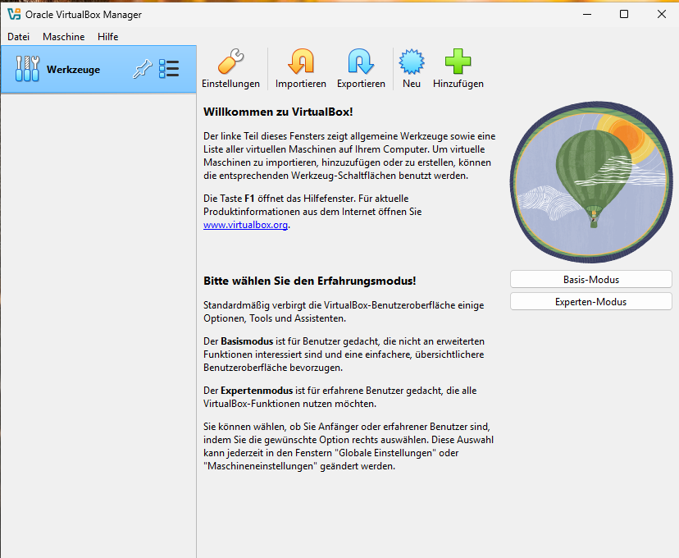The height and width of the screenshot is (558, 679).
Task: Click the Importieren orange arrow icon
Action: point(300,62)
